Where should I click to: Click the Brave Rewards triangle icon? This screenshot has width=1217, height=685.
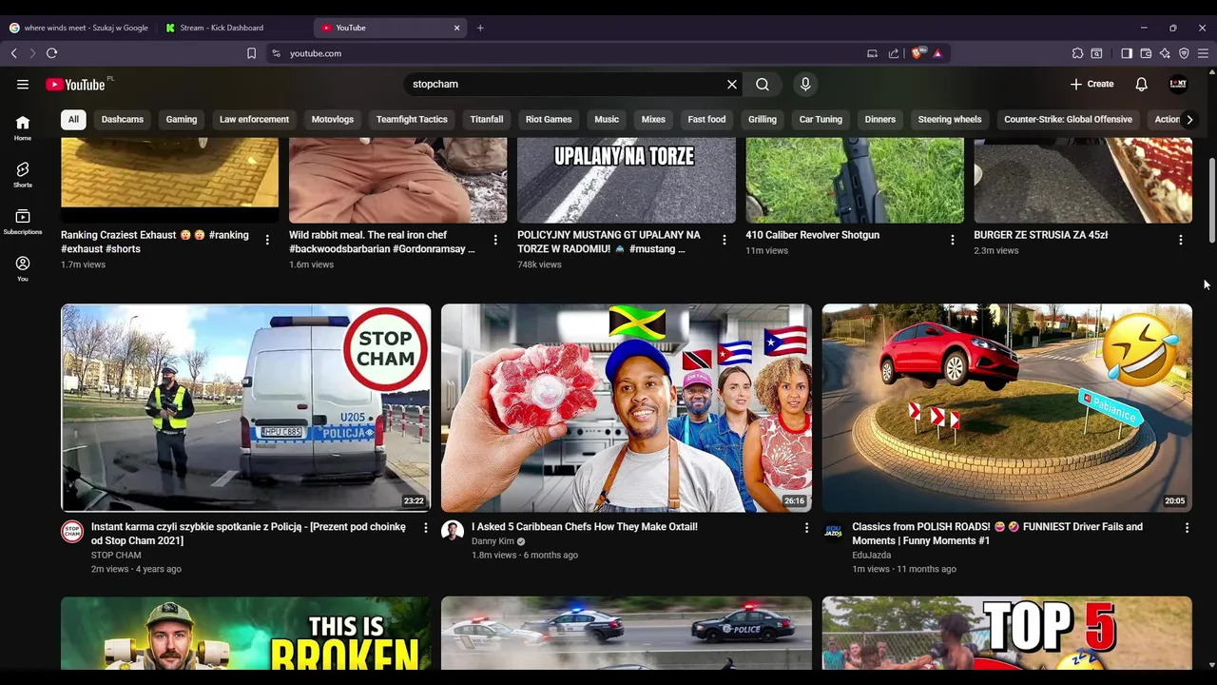coord(937,53)
